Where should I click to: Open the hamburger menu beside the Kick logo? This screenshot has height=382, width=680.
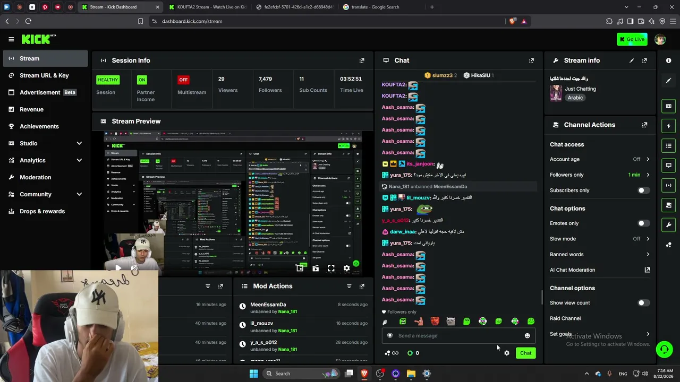[x=11, y=39]
